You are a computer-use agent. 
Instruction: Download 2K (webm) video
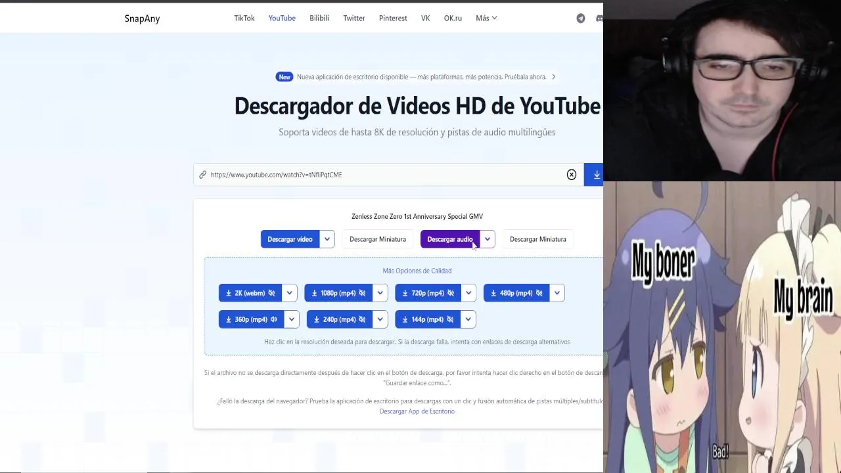point(250,293)
